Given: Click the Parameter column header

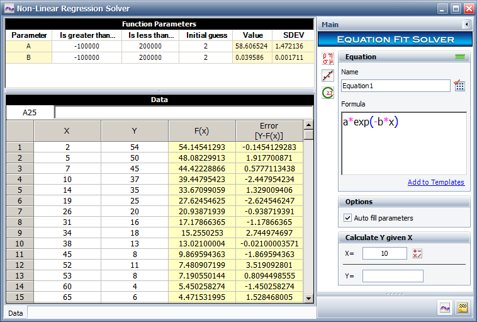Looking at the screenshot, I should (28, 35).
